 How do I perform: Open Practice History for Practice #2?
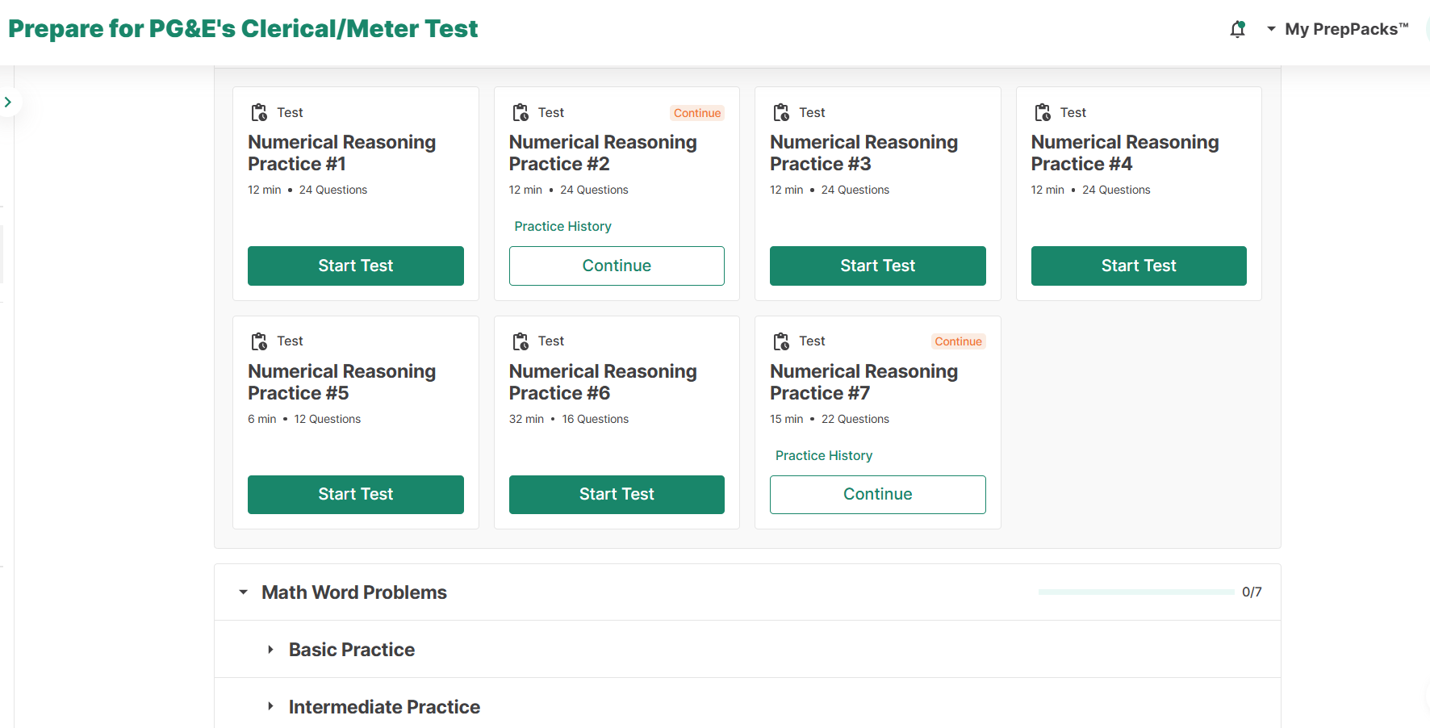coord(562,227)
